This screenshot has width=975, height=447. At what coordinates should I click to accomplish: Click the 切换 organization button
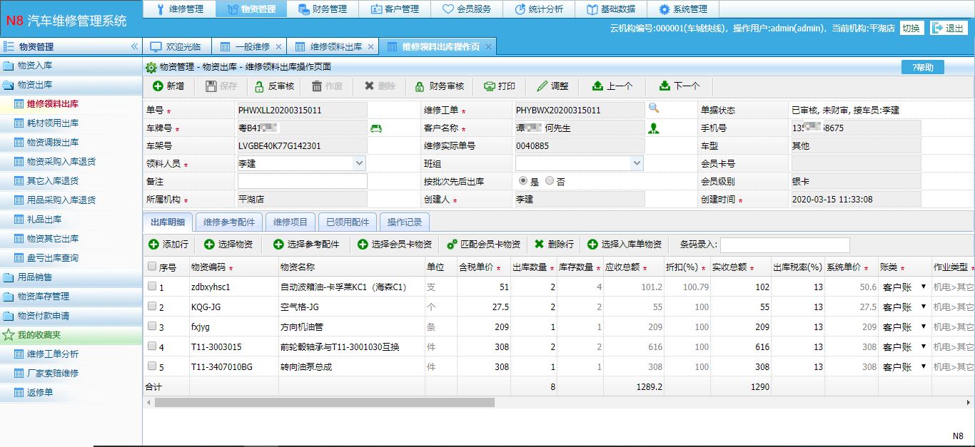tap(911, 28)
